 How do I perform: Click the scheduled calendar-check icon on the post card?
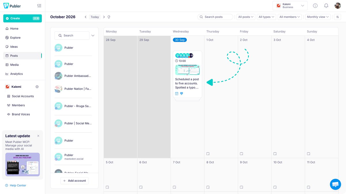click(x=177, y=94)
